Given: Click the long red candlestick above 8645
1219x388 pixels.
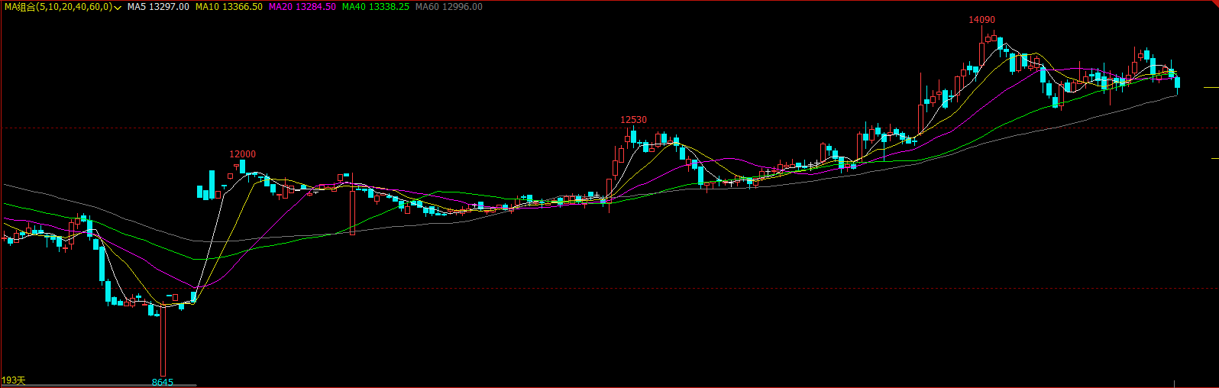Looking at the screenshot, I should click(x=163, y=341).
